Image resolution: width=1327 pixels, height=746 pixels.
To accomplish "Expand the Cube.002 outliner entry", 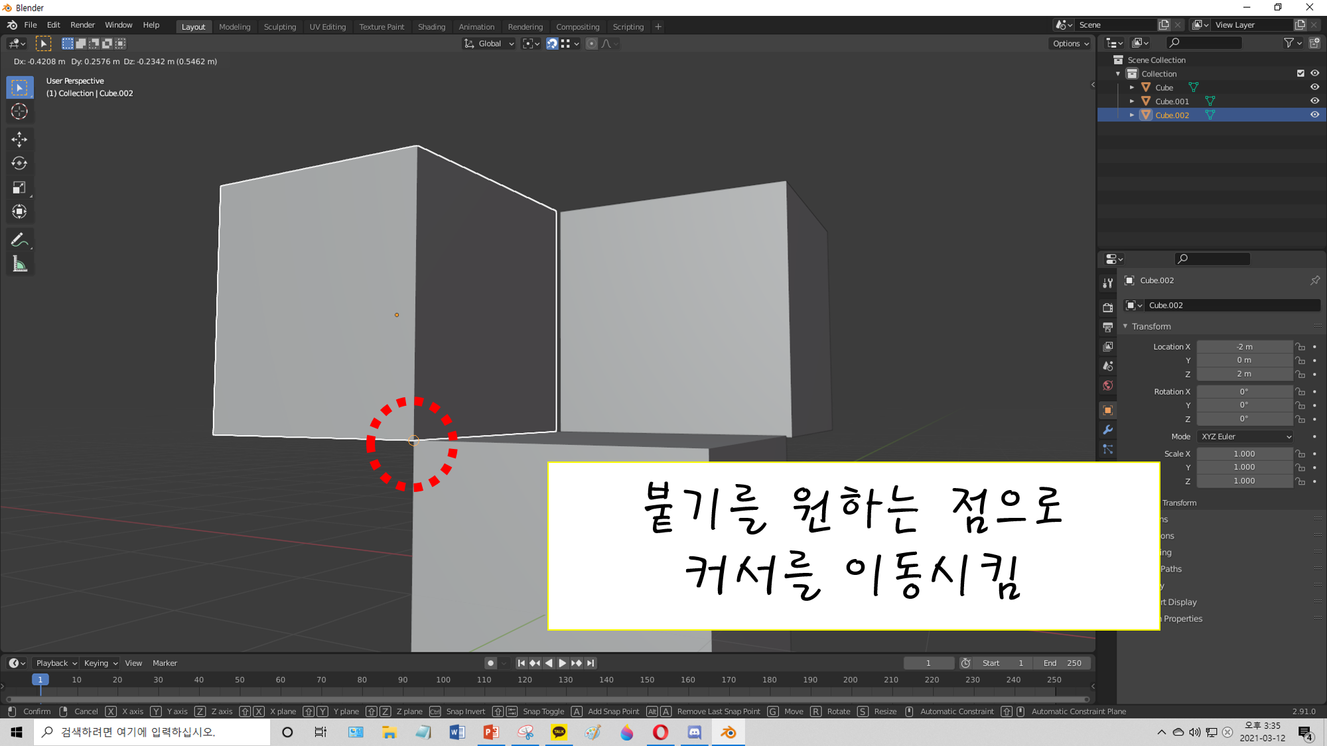I will (x=1132, y=115).
